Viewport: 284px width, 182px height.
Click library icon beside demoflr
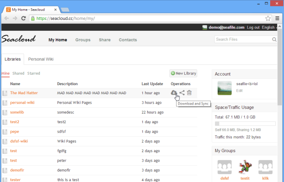pos(5,170)
